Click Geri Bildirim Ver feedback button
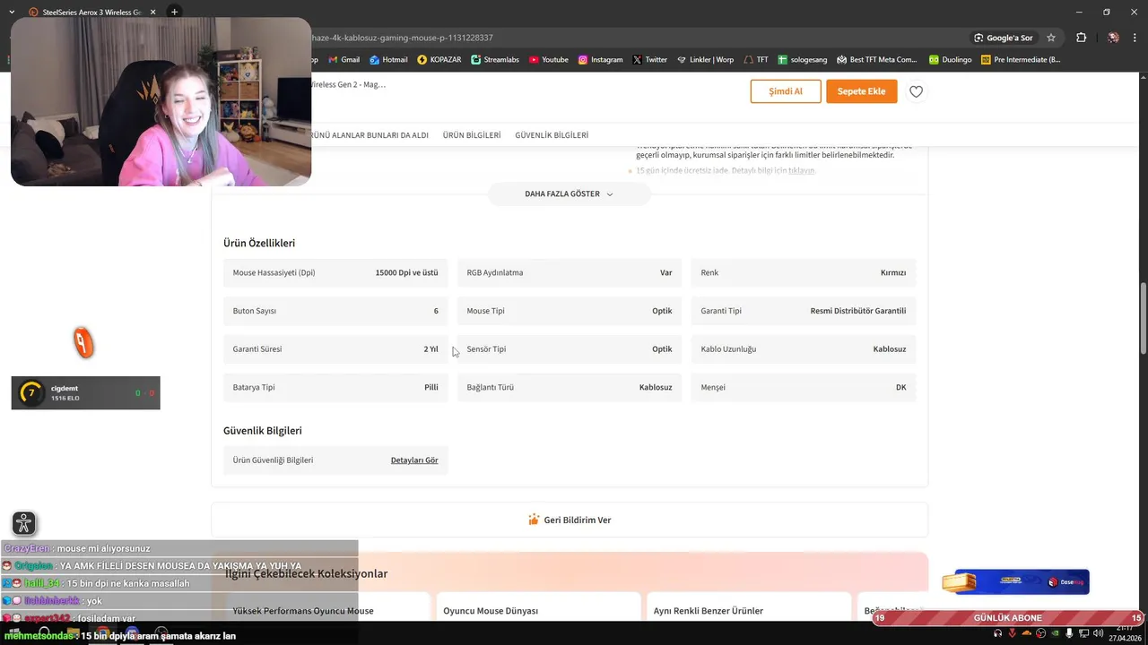This screenshot has height=645, width=1148. click(x=570, y=520)
